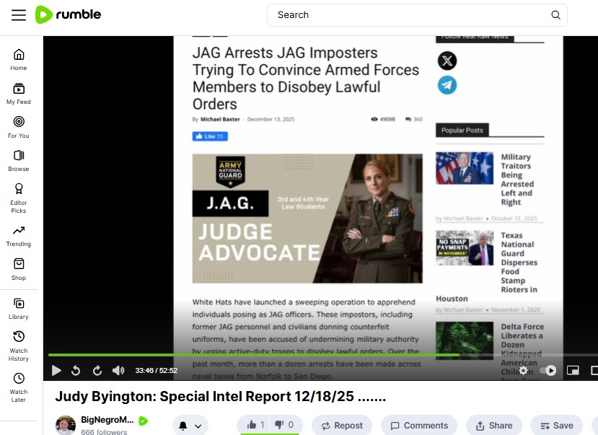The image size is (598, 435).
Task: Click the 33:46 / 52:52 time display
Action: (x=157, y=370)
